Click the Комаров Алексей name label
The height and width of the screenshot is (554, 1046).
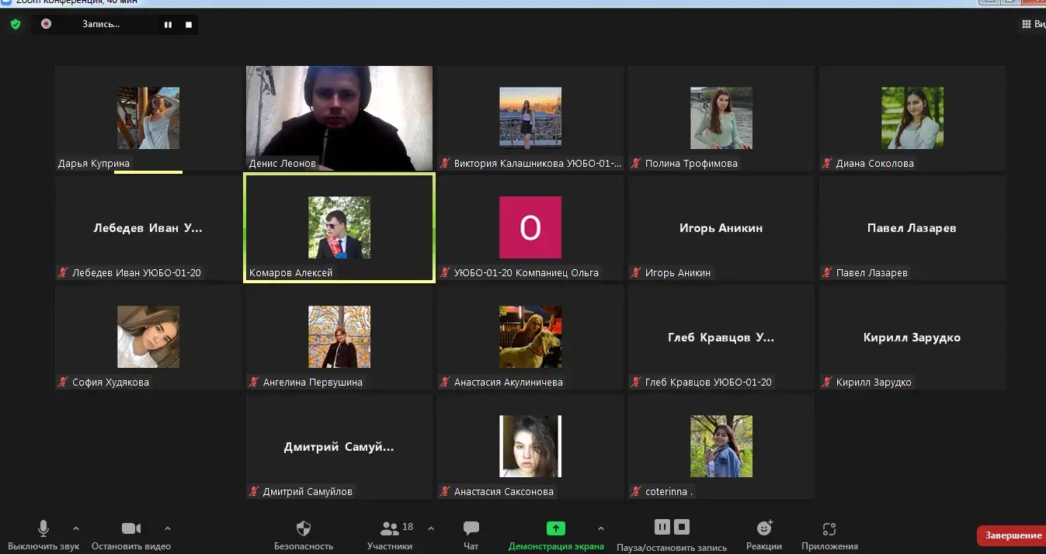(x=291, y=273)
